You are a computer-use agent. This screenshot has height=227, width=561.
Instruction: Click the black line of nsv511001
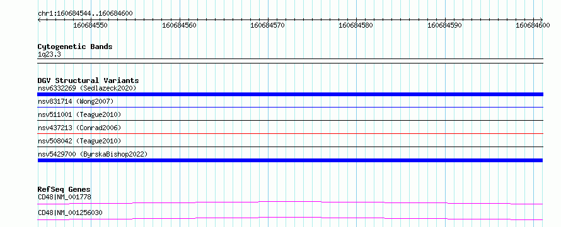[x=290, y=120]
